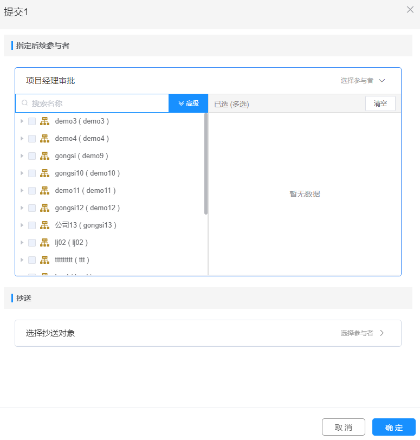Click the search magnifier icon in 搜索名称 field
Viewport: 420px width, 440px height.
(24, 103)
